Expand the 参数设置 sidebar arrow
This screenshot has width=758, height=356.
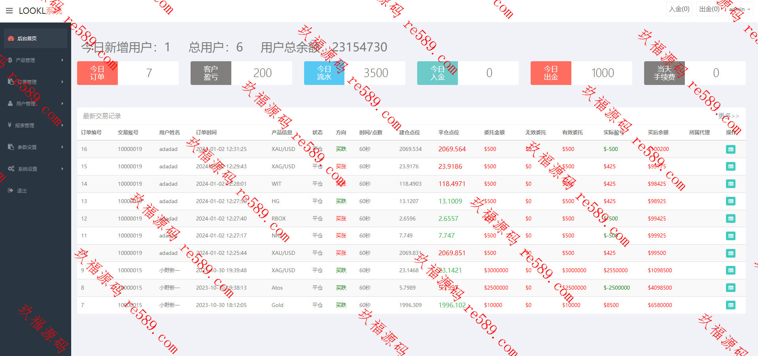(62, 147)
